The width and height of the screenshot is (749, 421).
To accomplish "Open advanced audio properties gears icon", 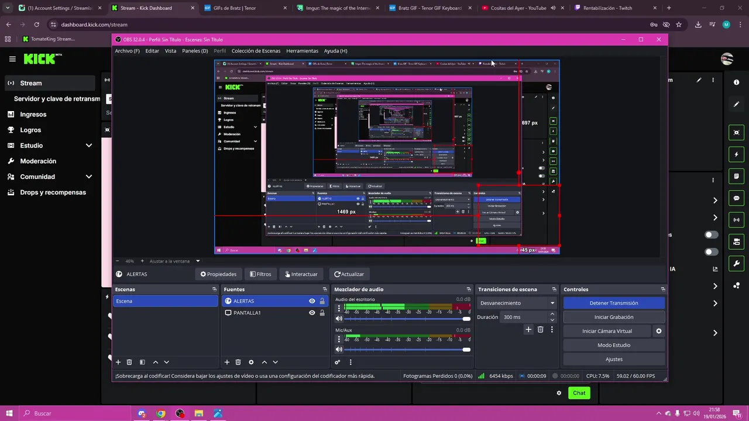I will 338,363.
